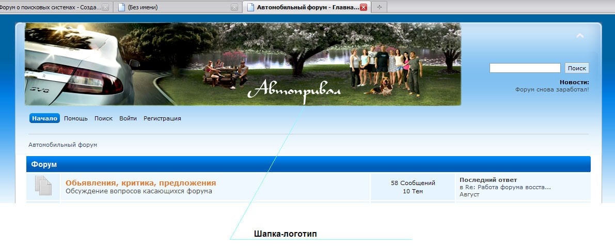The height and width of the screenshot is (246, 615).
Task: Click the 58 Сообщений count
Action: (x=413, y=183)
